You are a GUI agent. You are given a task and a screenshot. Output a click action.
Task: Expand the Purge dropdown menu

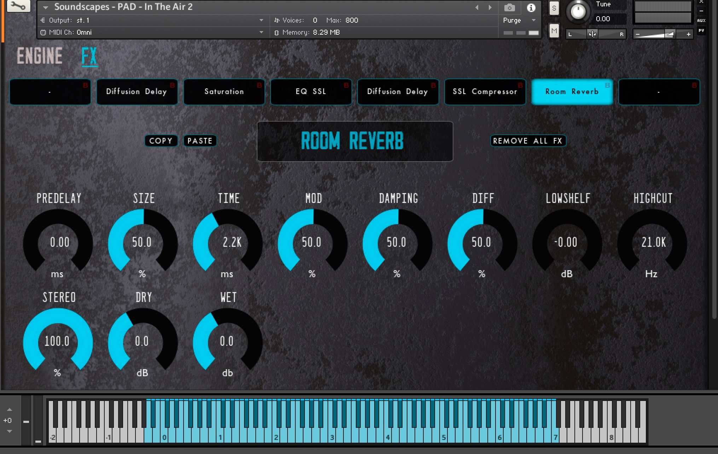tap(533, 20)
